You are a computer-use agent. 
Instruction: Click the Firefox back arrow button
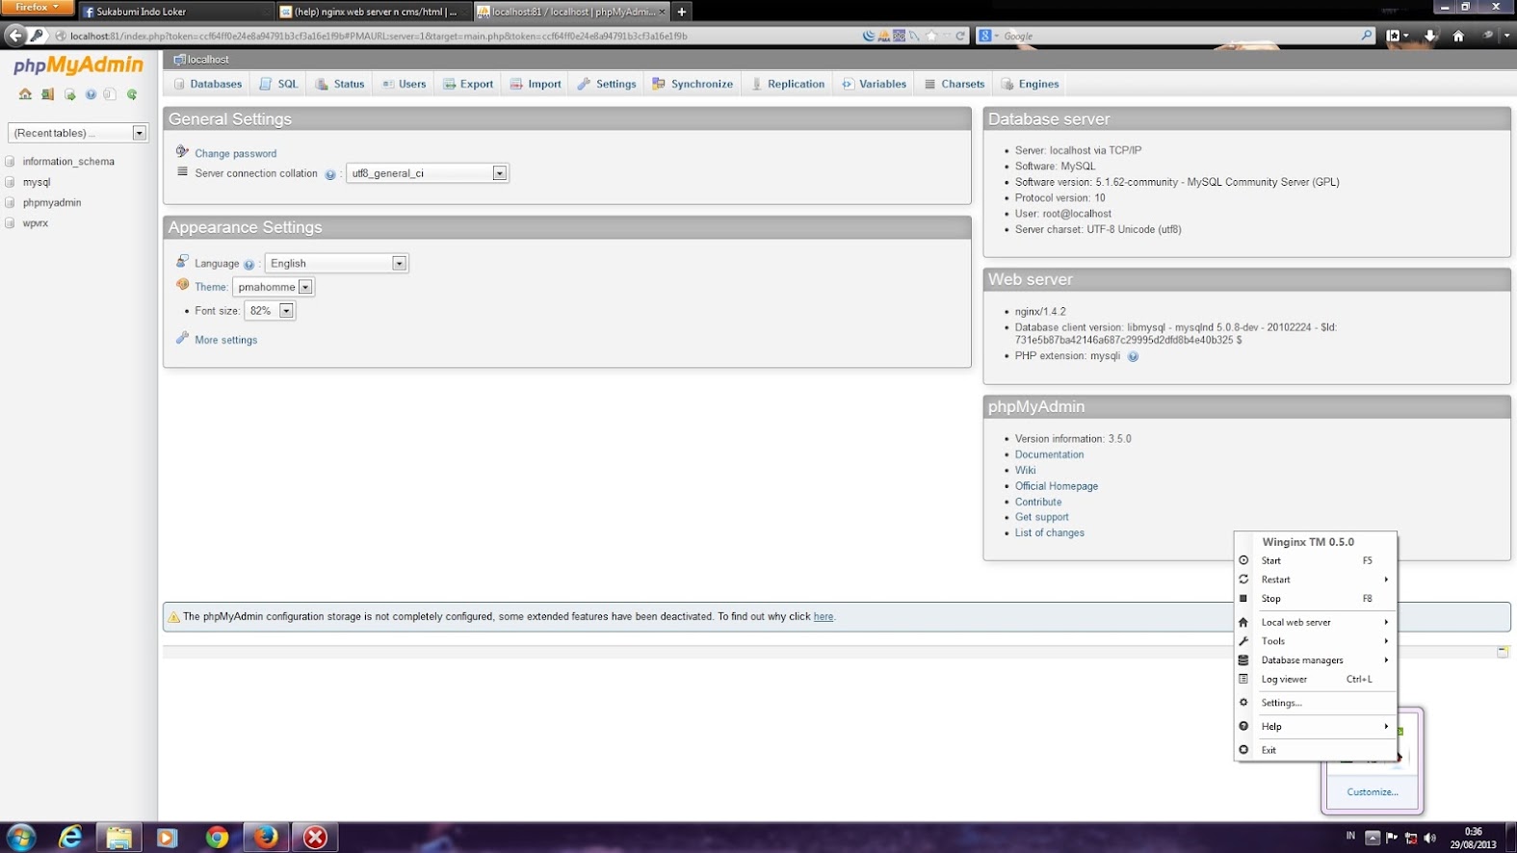[x=15, y=36]
